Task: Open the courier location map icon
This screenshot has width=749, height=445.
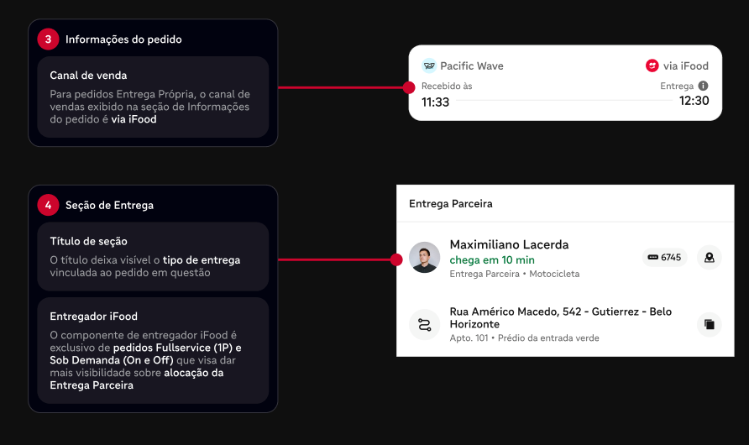Action: (x=710, y=258)
